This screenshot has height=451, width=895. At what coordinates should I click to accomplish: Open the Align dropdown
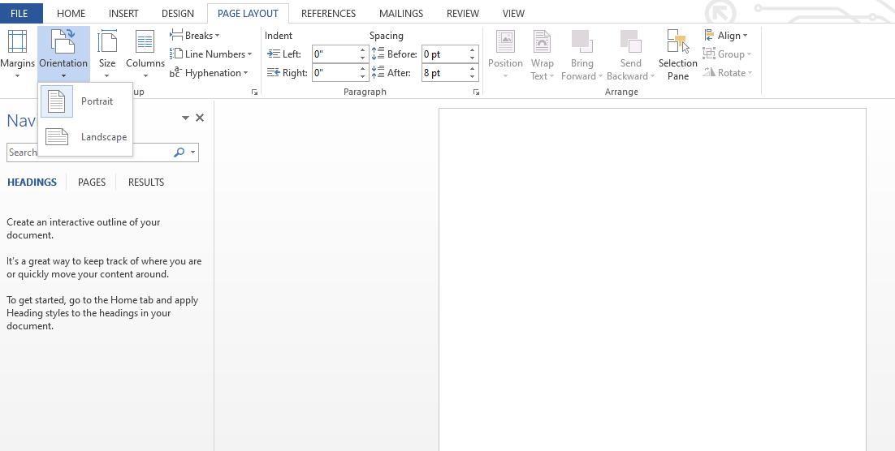(725, 36)
